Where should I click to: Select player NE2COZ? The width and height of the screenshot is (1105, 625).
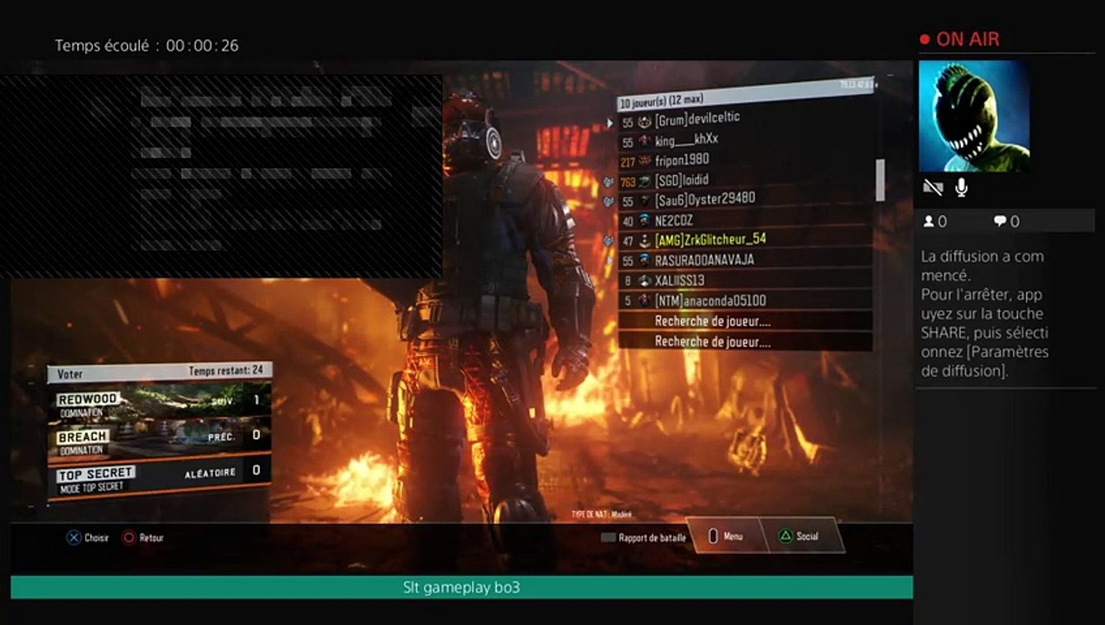744,220
